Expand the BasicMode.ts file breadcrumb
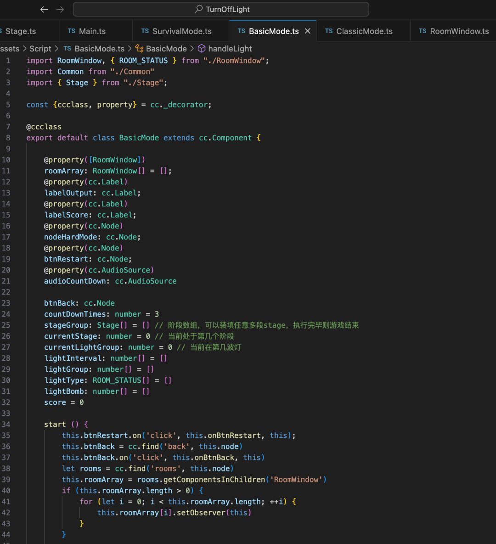Image resolution: width=496 pixels, height=544 pixels. pyautogui.click(x=99, y=49)
